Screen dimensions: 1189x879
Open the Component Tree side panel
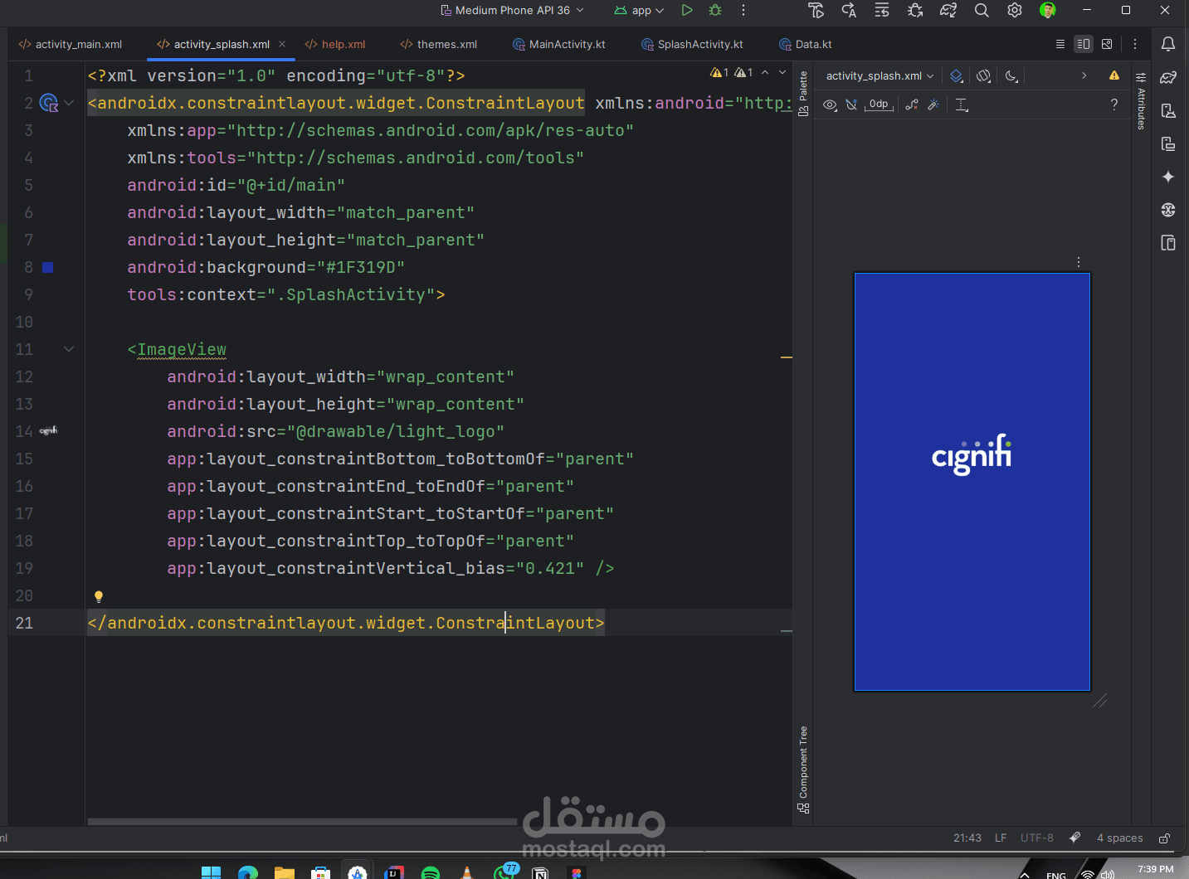click(x=803, y=770)
